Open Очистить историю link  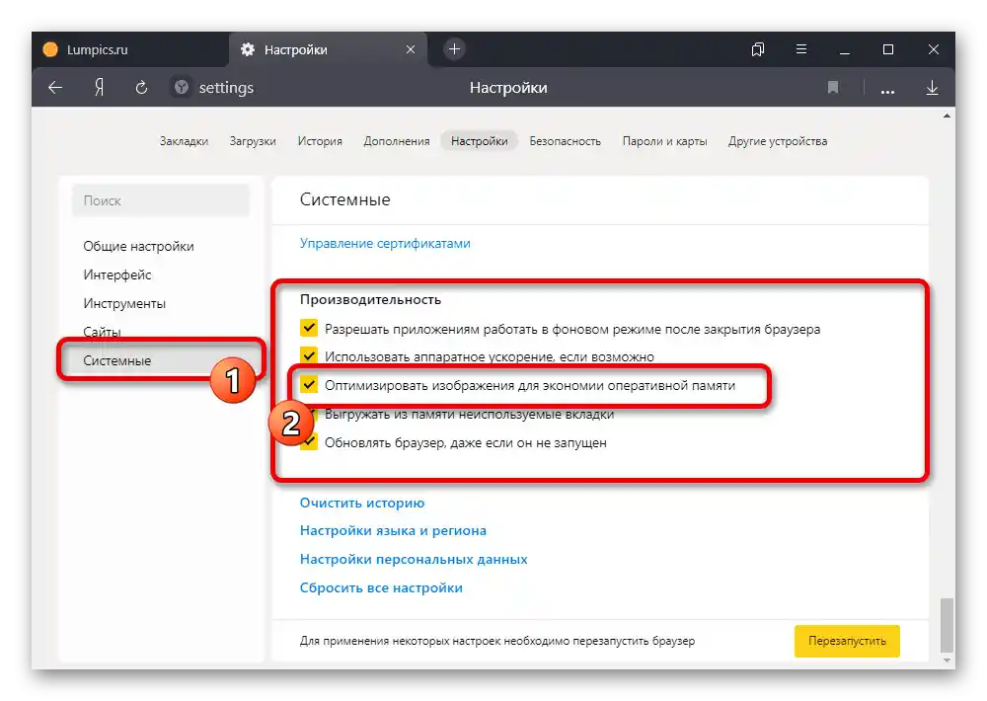[x=362, y=503]
